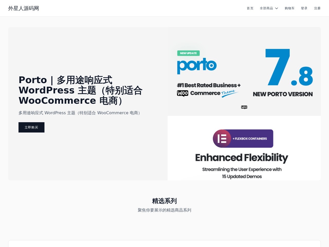
Task: Click the 登录 login link
Action: point(304,8)
